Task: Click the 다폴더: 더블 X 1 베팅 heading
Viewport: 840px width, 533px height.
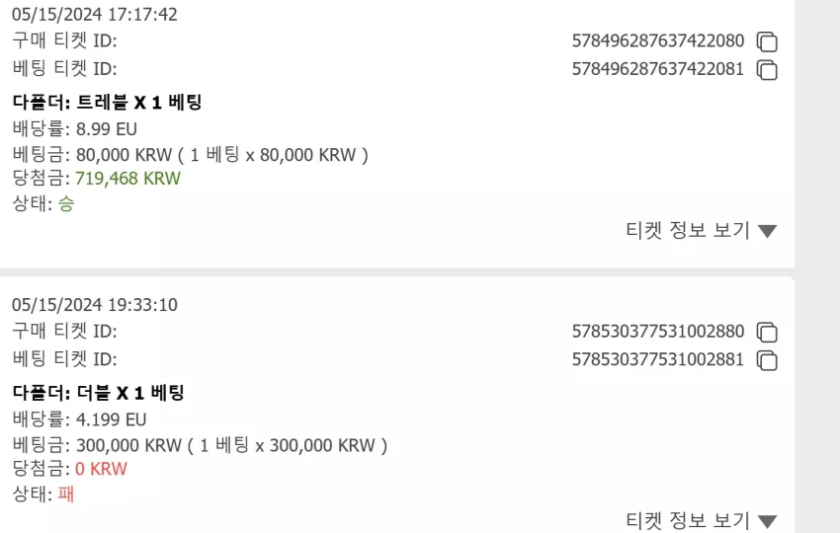Action: [99, 393]
